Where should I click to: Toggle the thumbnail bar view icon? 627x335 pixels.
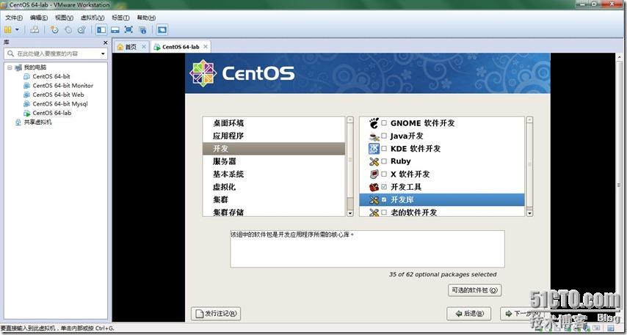click(115, 29)
